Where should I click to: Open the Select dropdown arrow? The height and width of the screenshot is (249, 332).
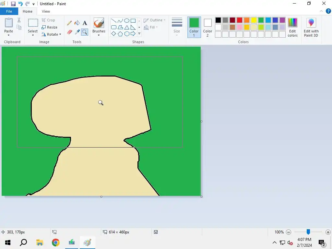pyautogui.click(x=33, y=35)
